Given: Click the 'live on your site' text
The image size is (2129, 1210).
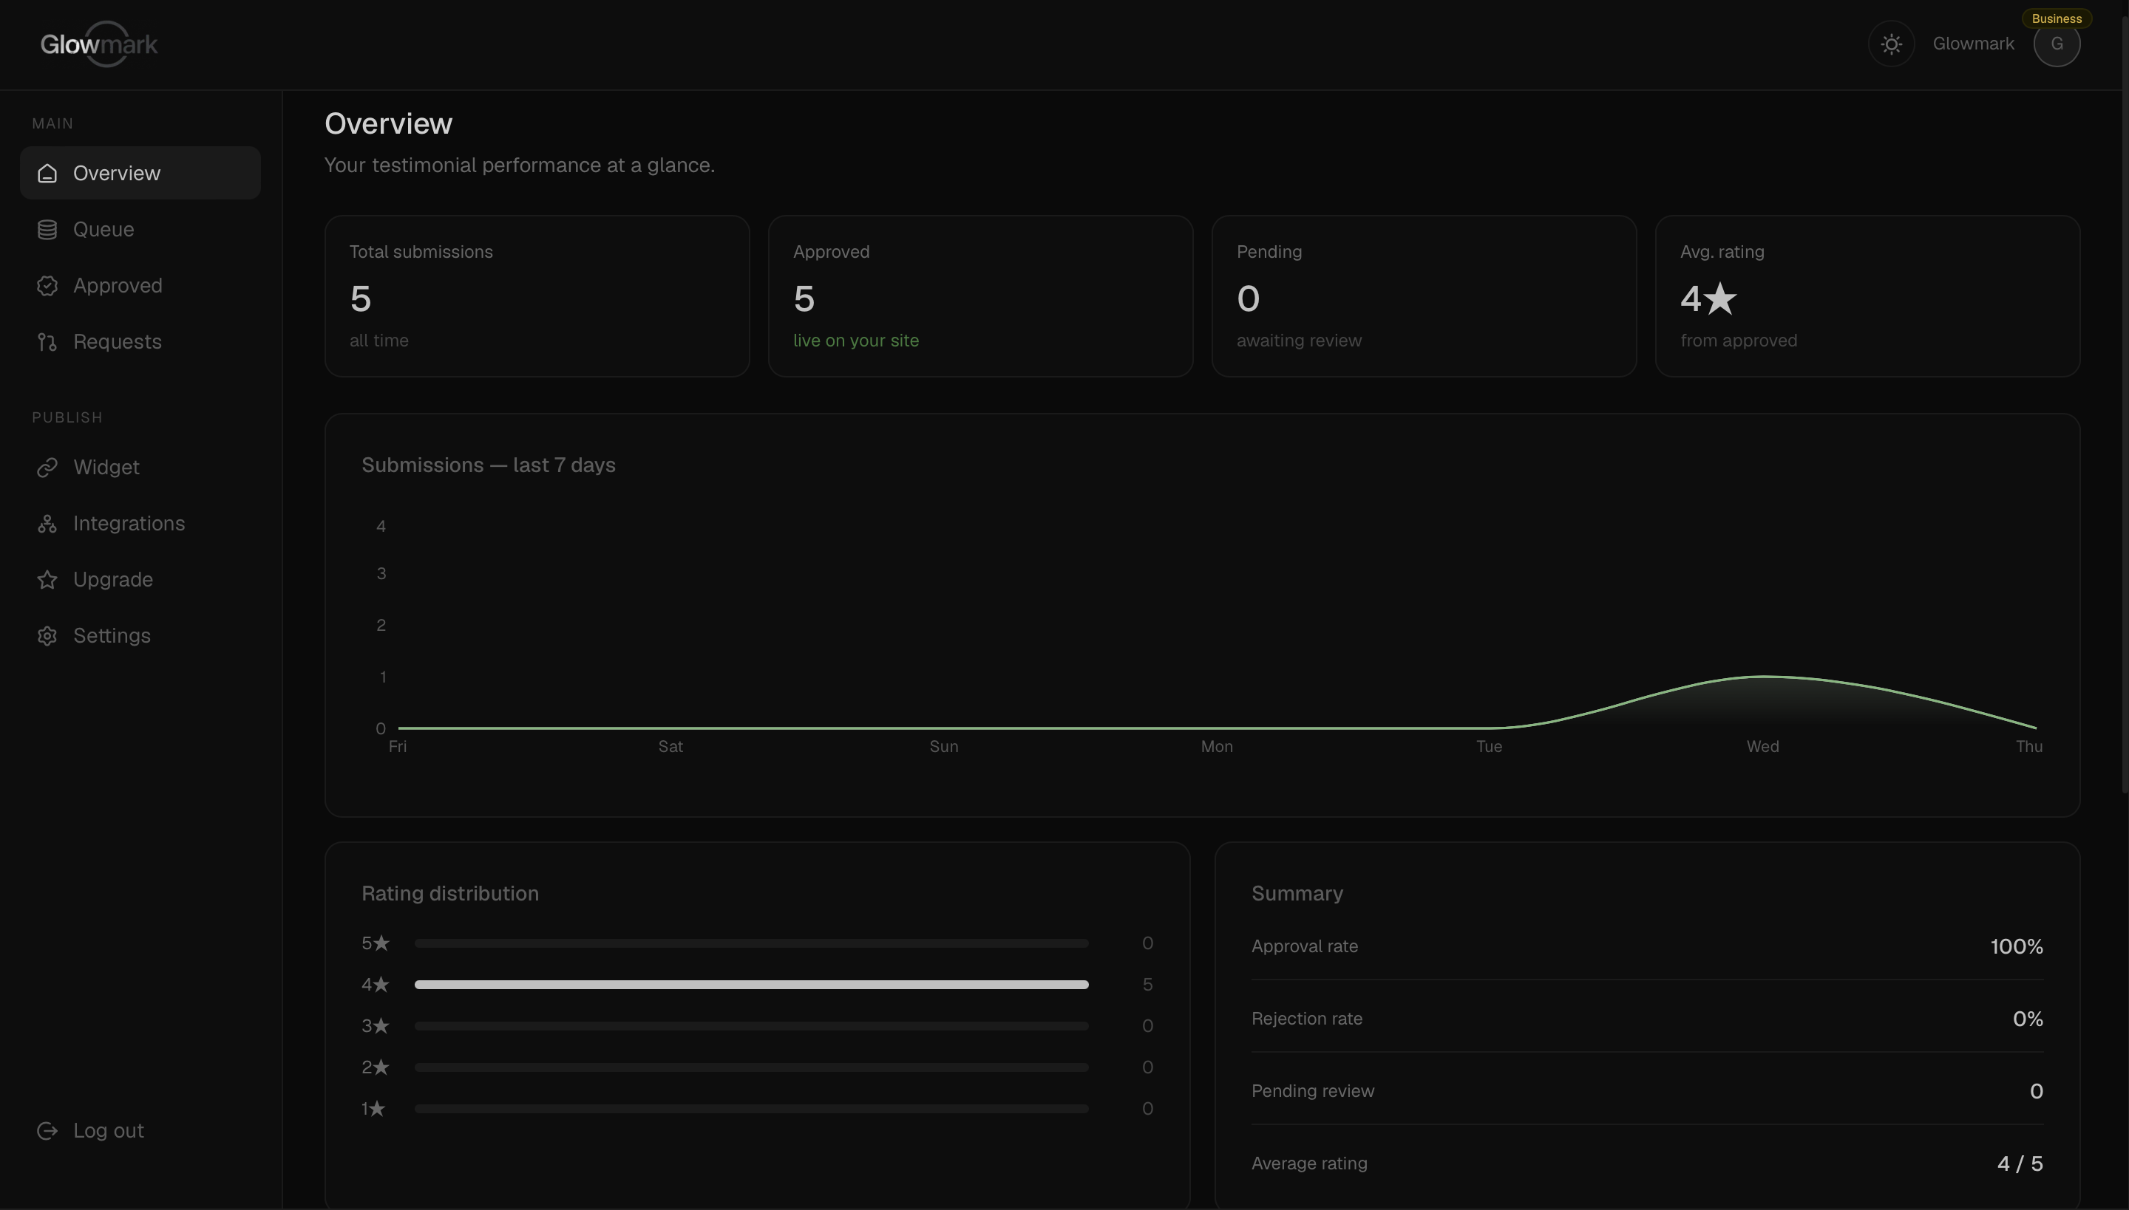Looking at the screenshot, I should click(x=856, y=341).
